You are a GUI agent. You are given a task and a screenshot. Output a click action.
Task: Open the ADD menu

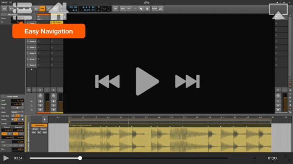tap(116, 9)
